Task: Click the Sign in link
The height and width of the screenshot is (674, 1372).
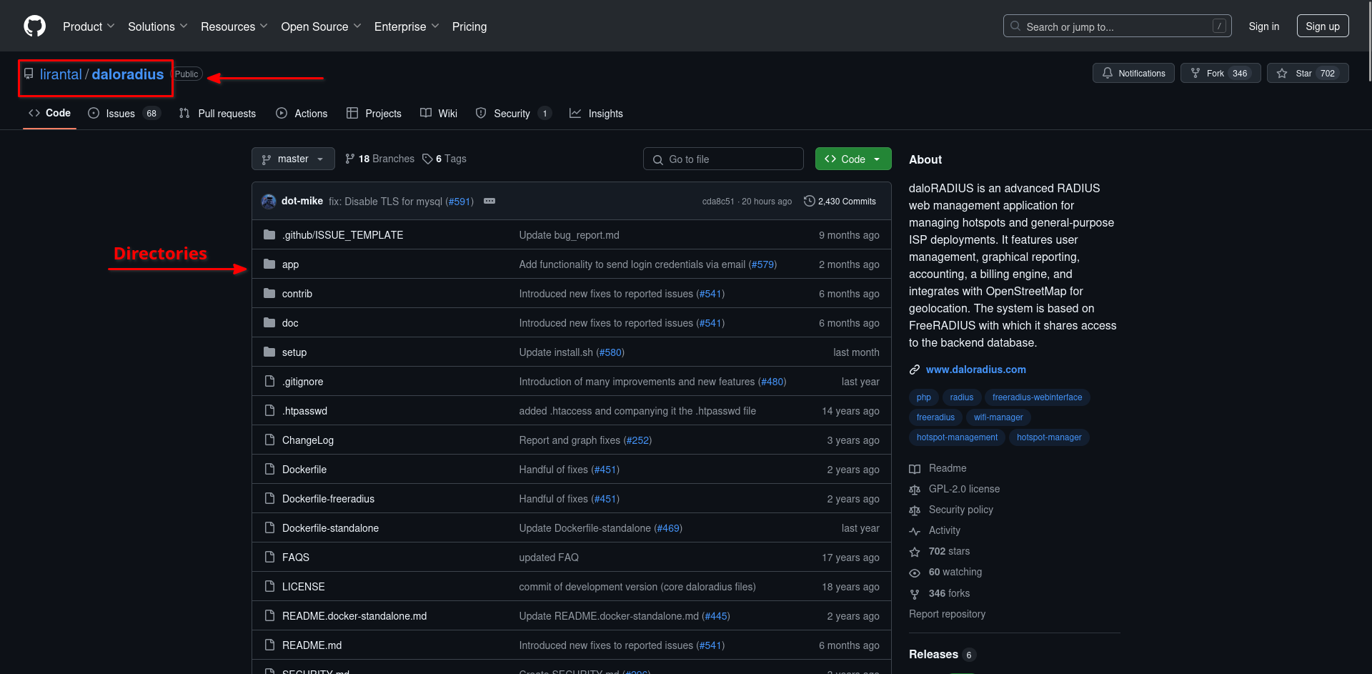Action: [x=1264, y=26]
